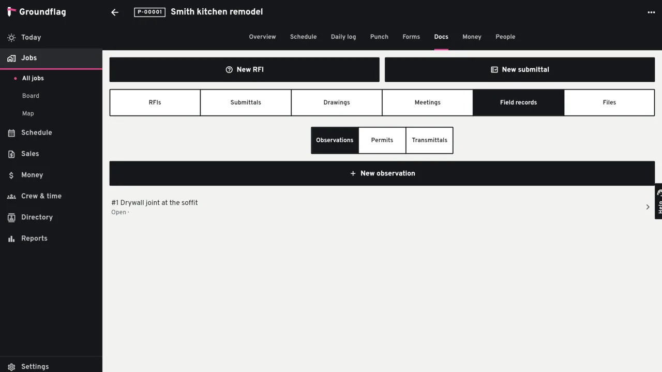The image size is (662, 372).
Task: Open Settings gear icon in sidebar
Action: [x=11, y=367]
